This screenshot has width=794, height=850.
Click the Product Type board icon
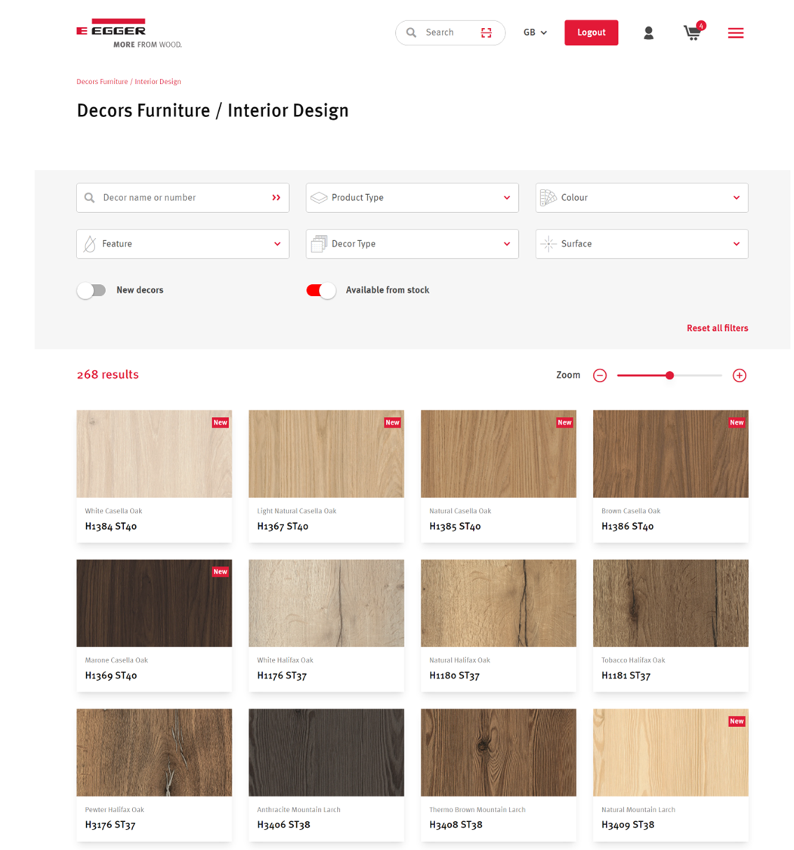pos(319,198)
